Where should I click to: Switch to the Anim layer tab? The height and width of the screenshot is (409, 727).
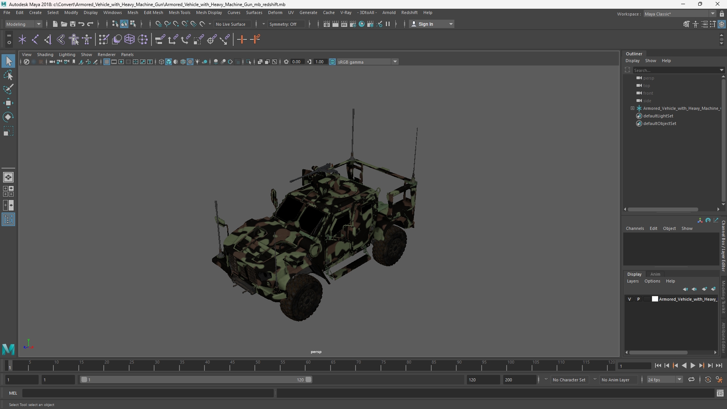tap(655, 274)
